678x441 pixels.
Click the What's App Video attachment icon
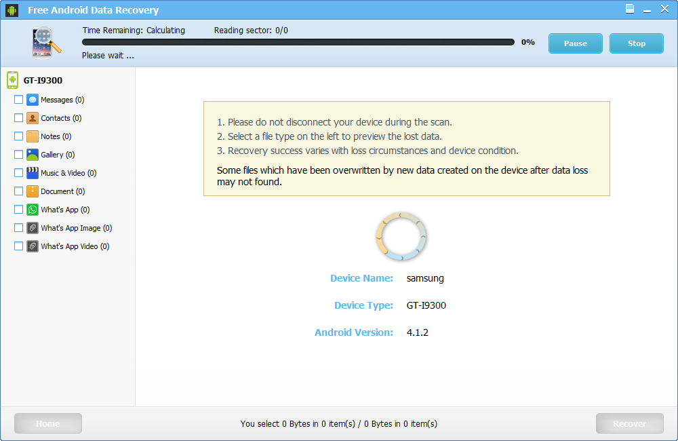(x=33, y=246)
